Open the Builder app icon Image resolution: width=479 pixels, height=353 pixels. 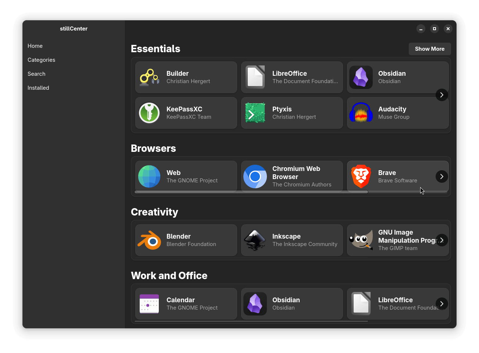click(149, 77)
